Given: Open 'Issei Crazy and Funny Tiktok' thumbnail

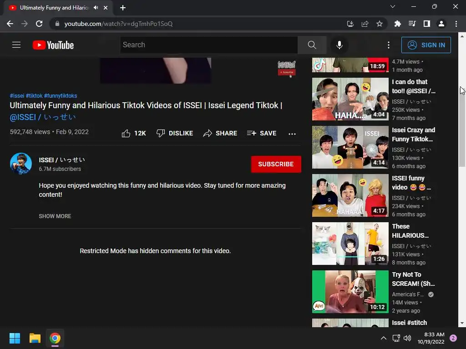Looking at the screenshot, I should [350, 147].
